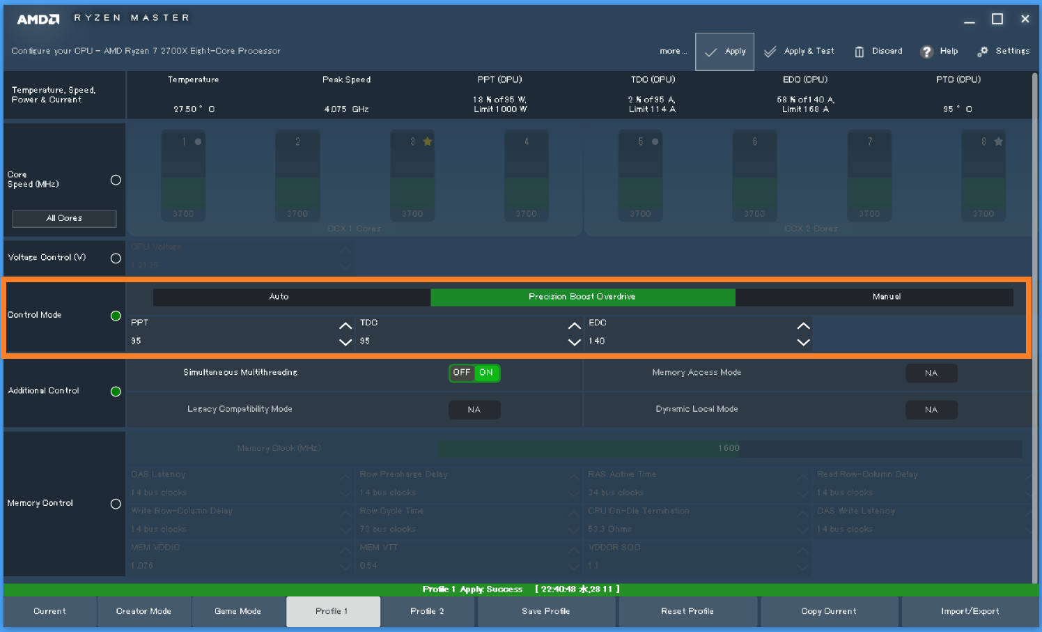Image resolution: width=1042 pixels, height=632 pixels.
Task: Increase Row Precharge Delay up arrow
Action: click(574, 477)
